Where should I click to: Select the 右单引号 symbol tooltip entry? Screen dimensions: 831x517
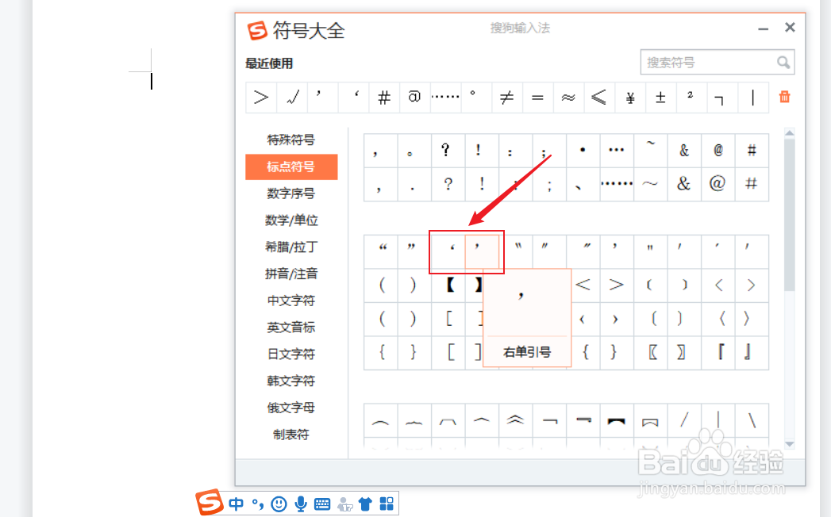(x=526, y=351)
